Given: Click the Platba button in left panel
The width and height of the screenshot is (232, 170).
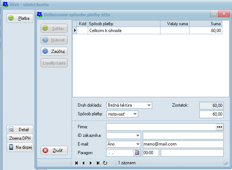Looking at the screenshot, I should pyautogui.click(x=20, y=18).
